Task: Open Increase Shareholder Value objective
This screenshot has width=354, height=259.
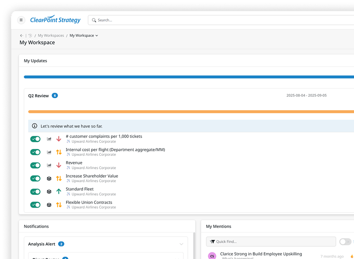Action: point(92,176)
